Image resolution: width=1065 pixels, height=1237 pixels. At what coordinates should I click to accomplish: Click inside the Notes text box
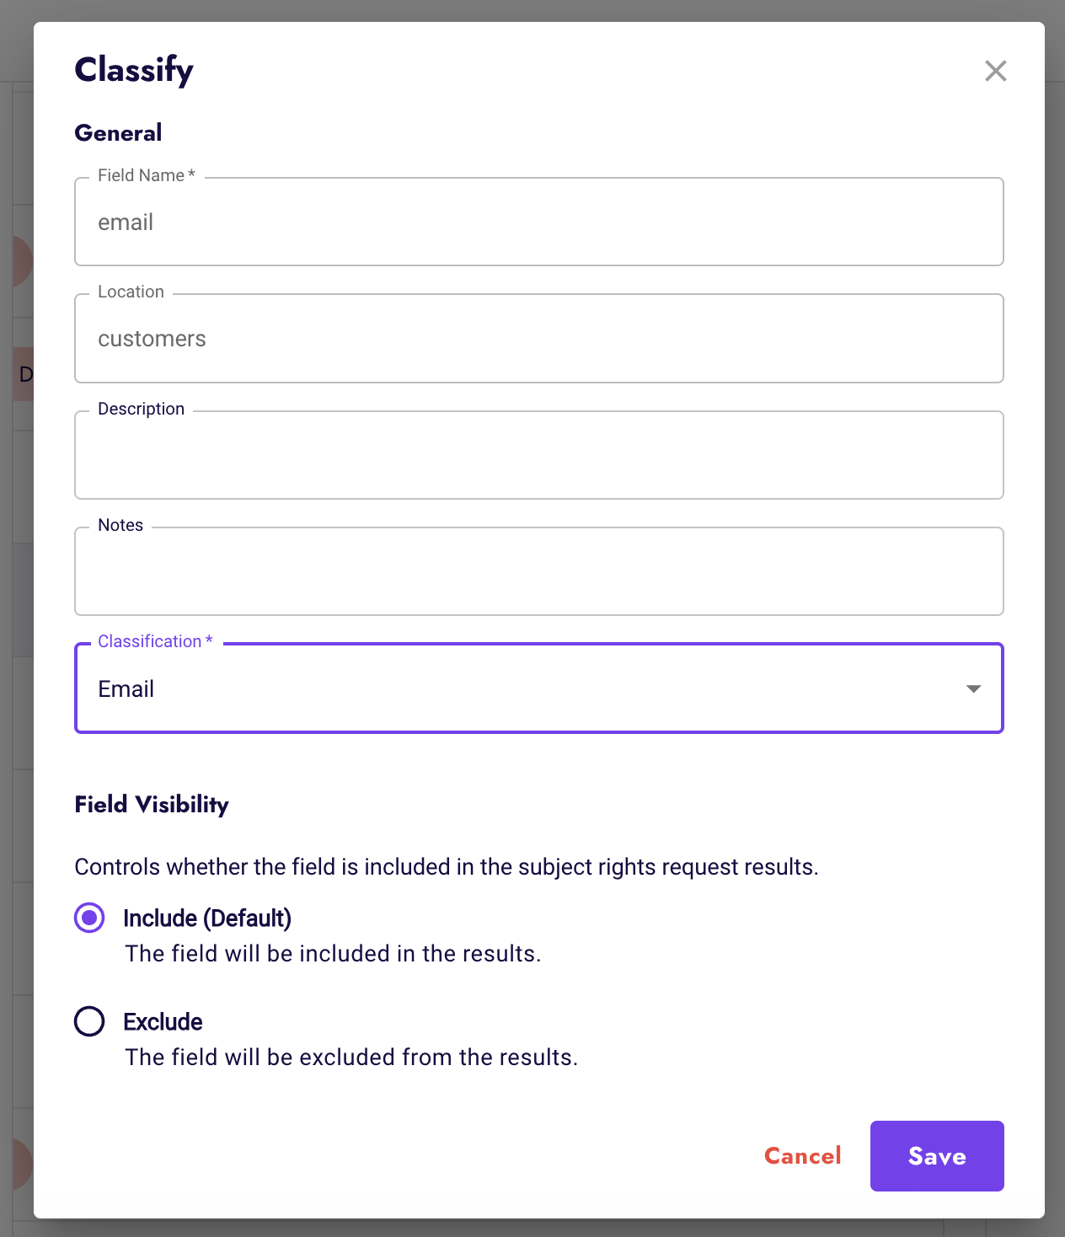pyautogui.click(x=539, y=571)
